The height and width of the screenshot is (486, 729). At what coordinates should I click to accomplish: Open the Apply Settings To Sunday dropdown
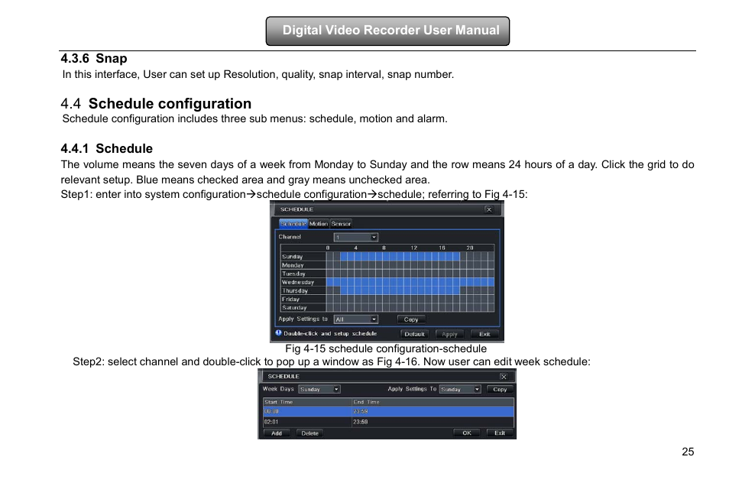(460, 389)
